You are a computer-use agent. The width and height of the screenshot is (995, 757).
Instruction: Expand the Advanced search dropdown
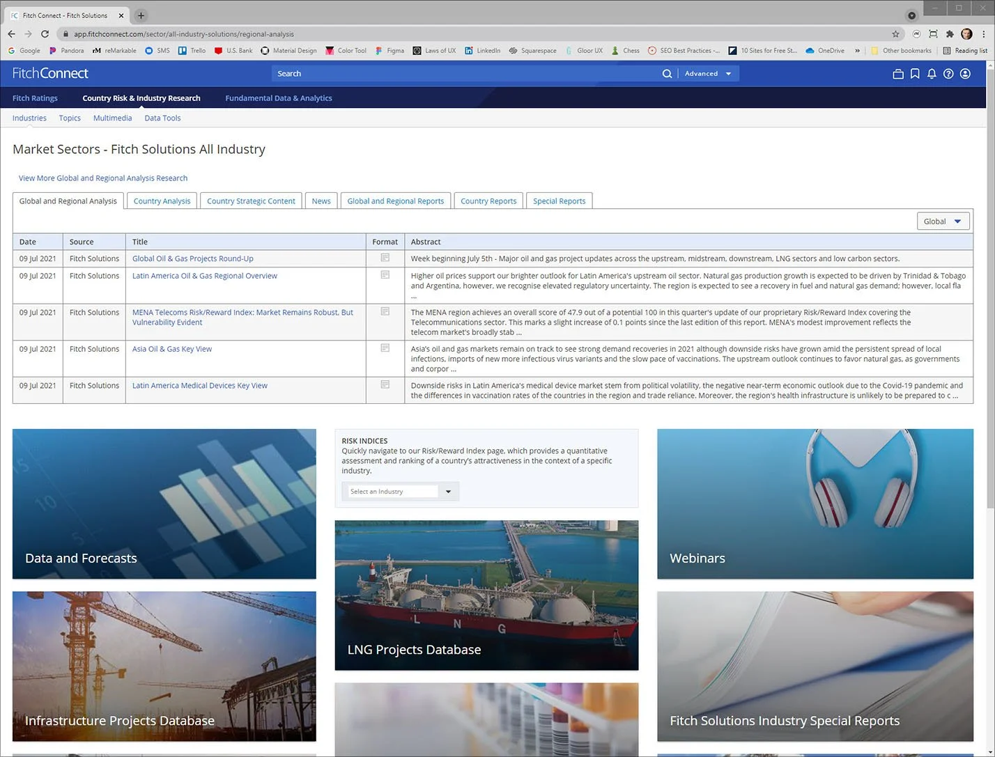tap(709, 74)
